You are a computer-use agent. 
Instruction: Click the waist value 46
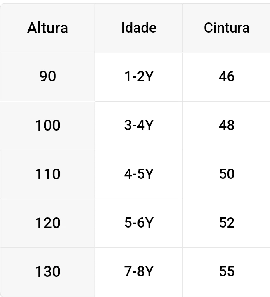226,76
